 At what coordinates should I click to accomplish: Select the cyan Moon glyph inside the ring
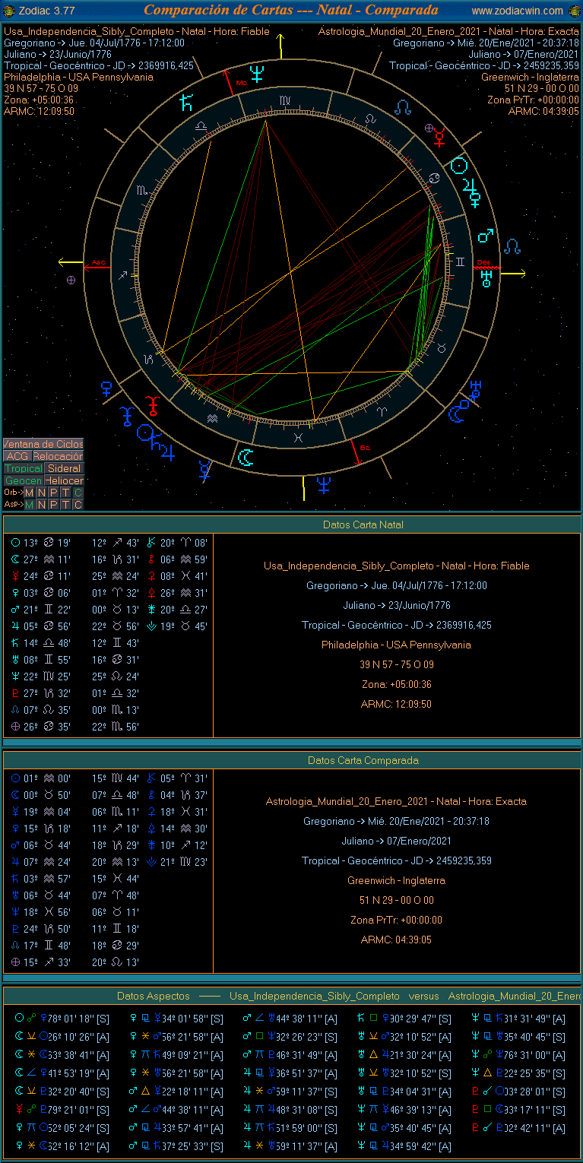(246, 457)
